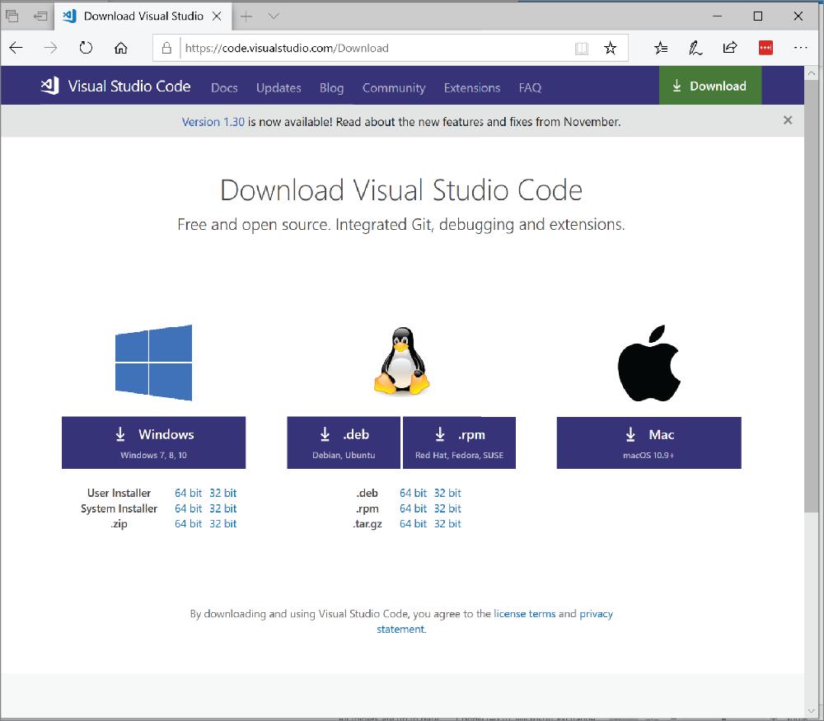Click the penguin Linux icon
824x721 pixels.
click(401, 361)
